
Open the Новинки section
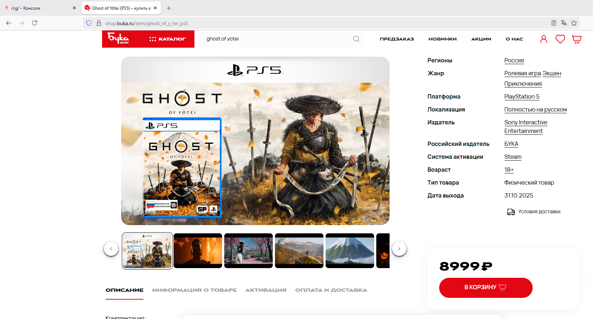point(442,39)
